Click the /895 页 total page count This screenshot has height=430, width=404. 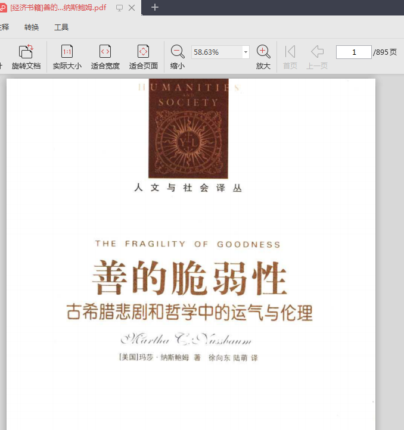[x=385, y=52]
